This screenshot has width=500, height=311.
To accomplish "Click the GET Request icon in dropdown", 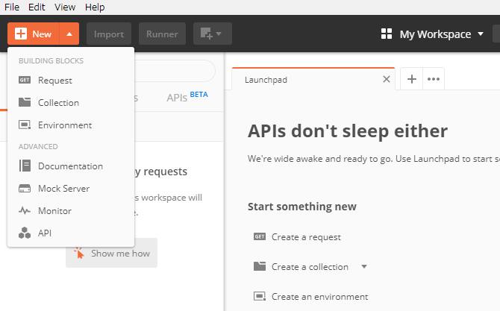I will click(25, 81).
